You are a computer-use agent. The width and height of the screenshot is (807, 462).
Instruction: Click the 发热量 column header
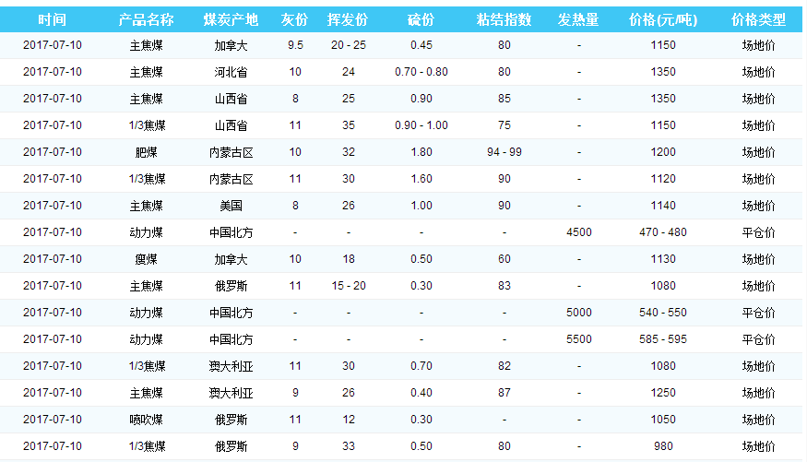(x=578, y=19)
